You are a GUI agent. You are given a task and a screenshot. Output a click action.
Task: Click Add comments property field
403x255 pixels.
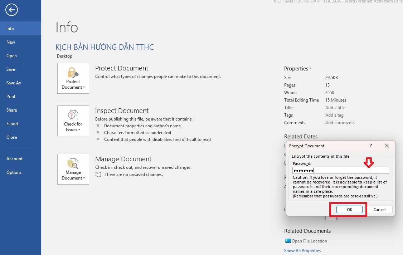tap(340, 123)
